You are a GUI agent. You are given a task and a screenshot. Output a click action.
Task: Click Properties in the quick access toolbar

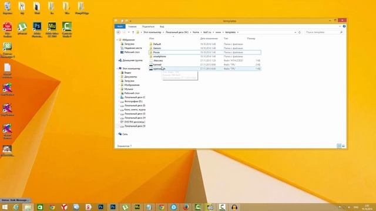click(x=122, y=21)
